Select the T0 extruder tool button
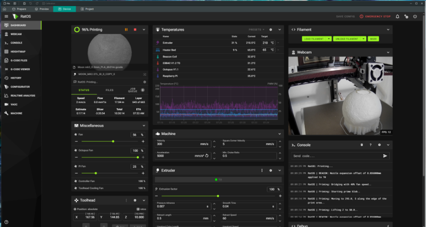The width and height of the screenshot is (426, 227). pos(218,179)
